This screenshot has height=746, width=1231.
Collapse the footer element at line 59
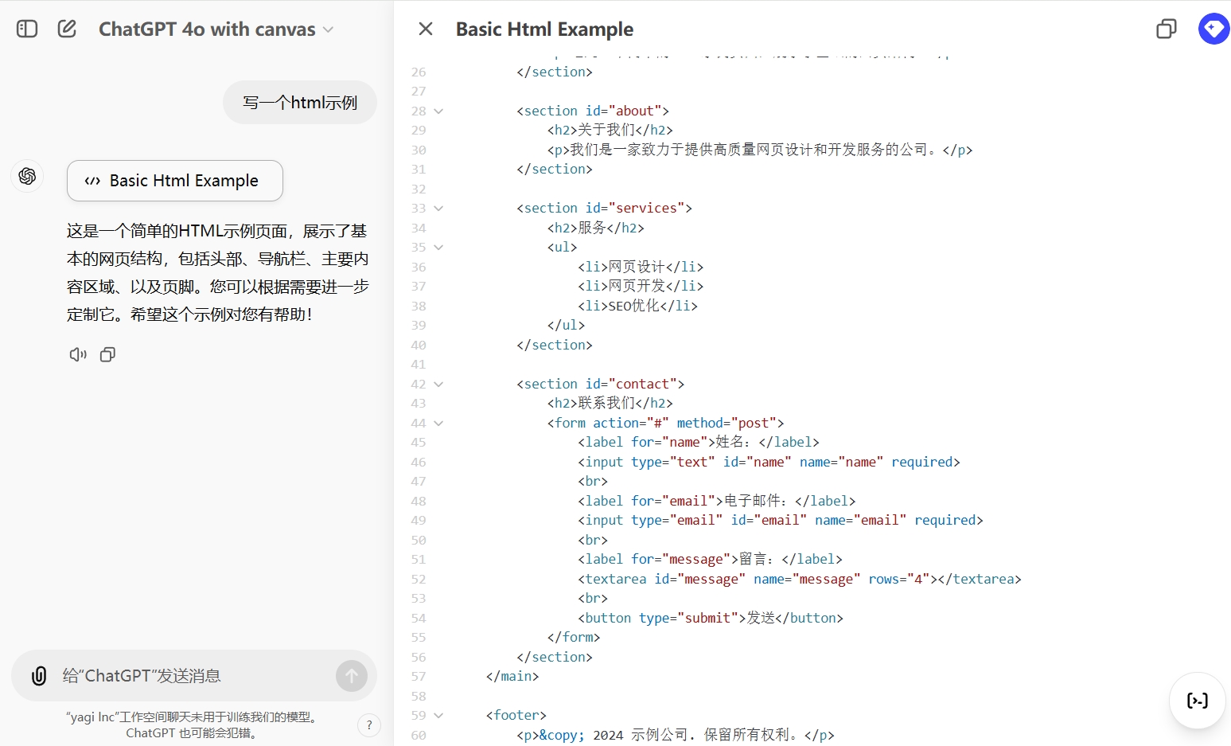pos(438,716)
